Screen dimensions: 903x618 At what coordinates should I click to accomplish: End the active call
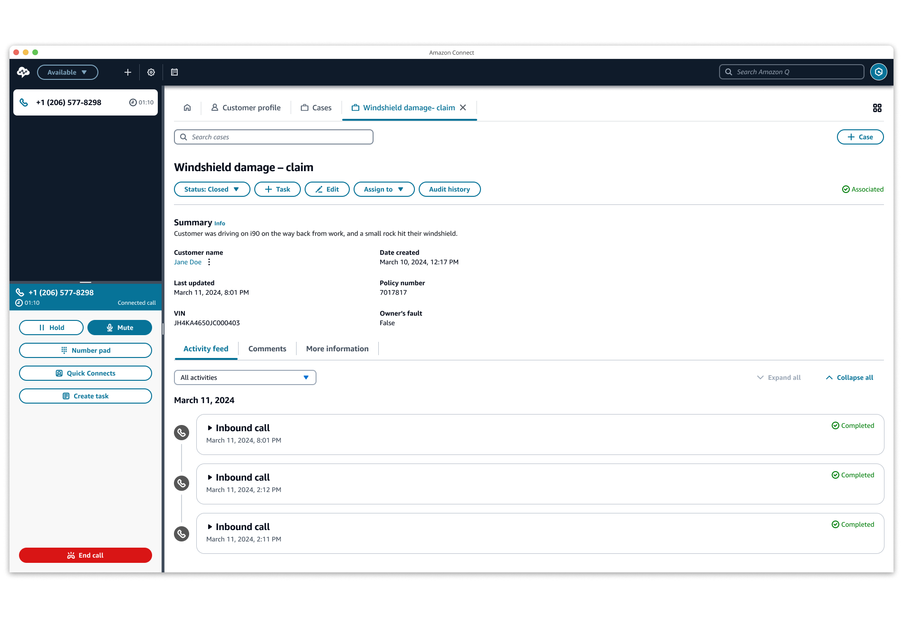(x=85, y=555)
